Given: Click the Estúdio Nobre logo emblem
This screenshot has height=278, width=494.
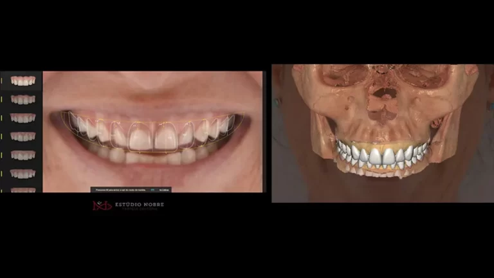Looking at the screenshot, I should 101,206.
